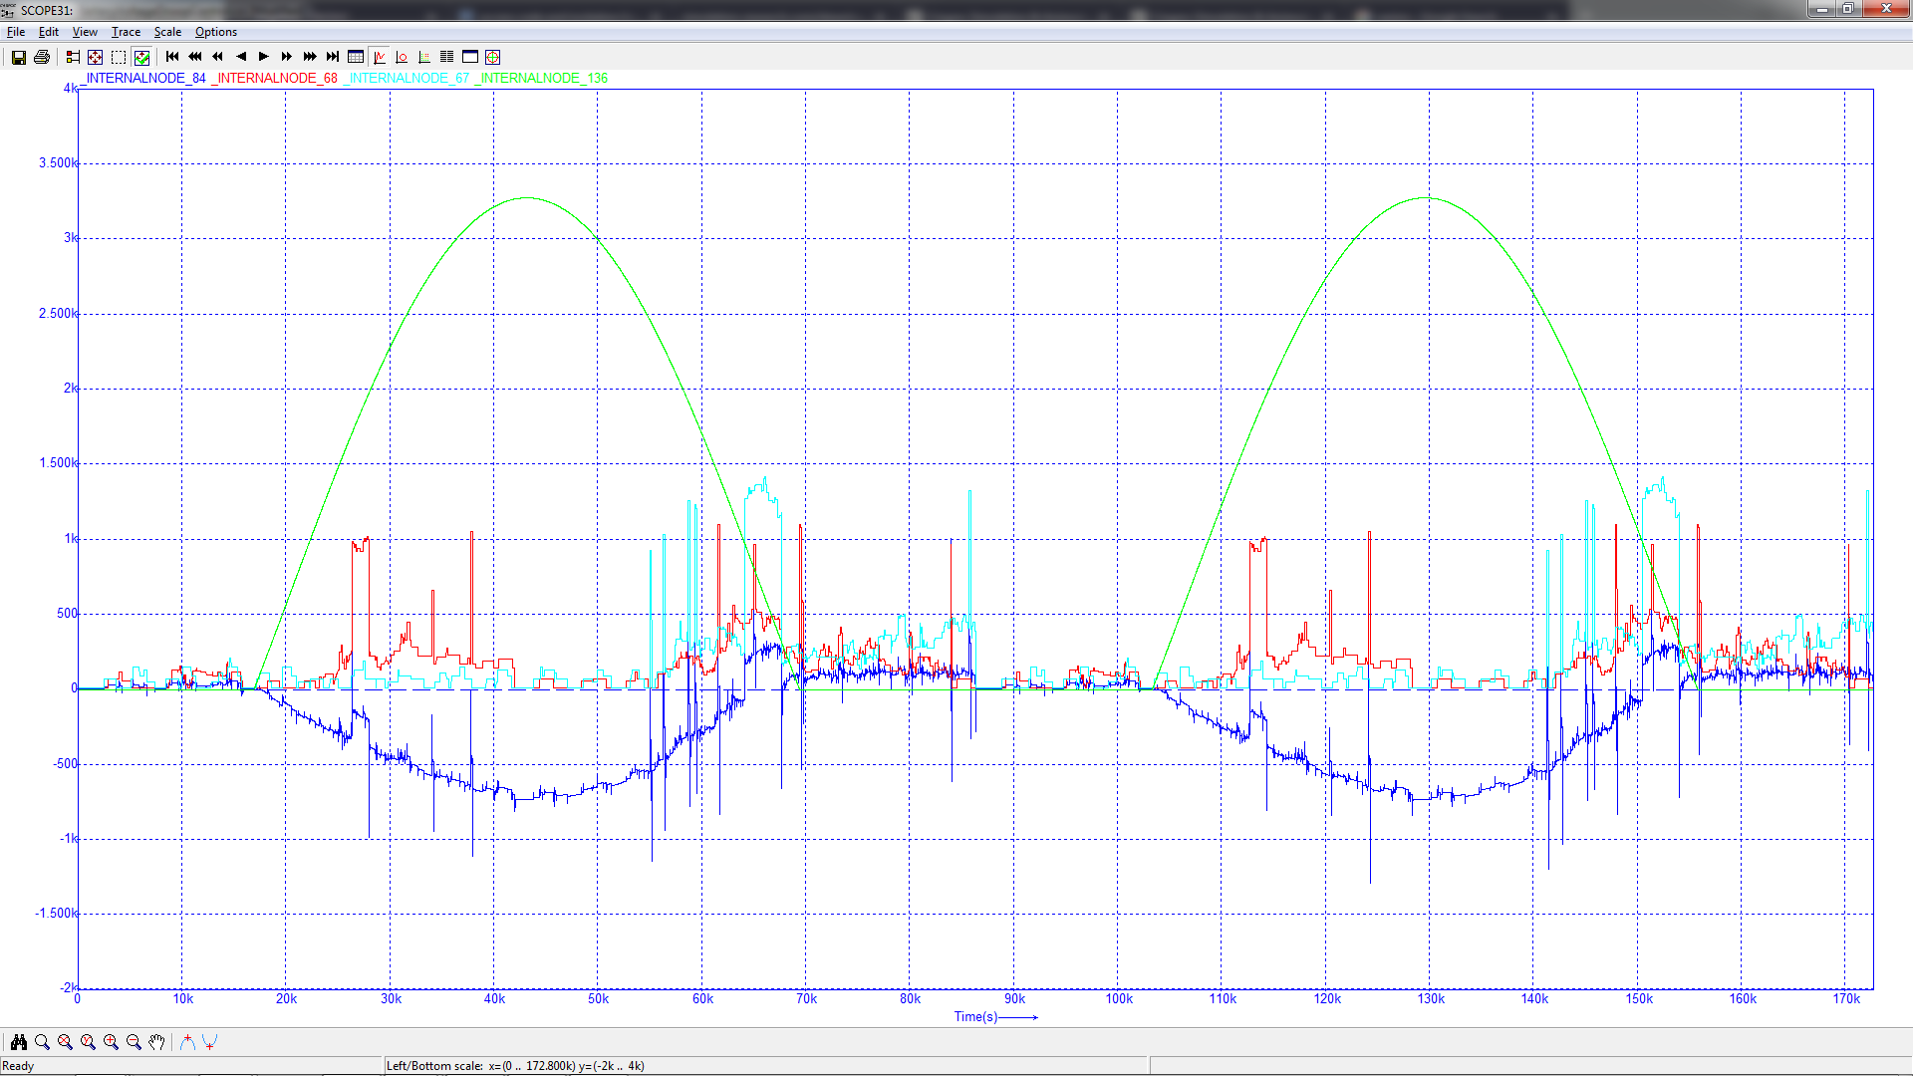Open the File menu
This screenshot has height=1076, width=1913.
point(16,32)
